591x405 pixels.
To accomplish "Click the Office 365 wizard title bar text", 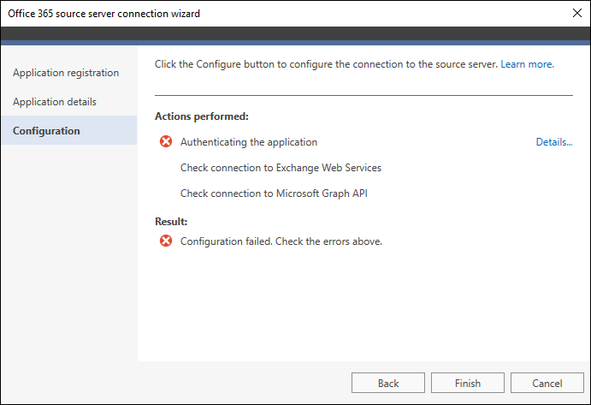I will (x=104, y=14).
